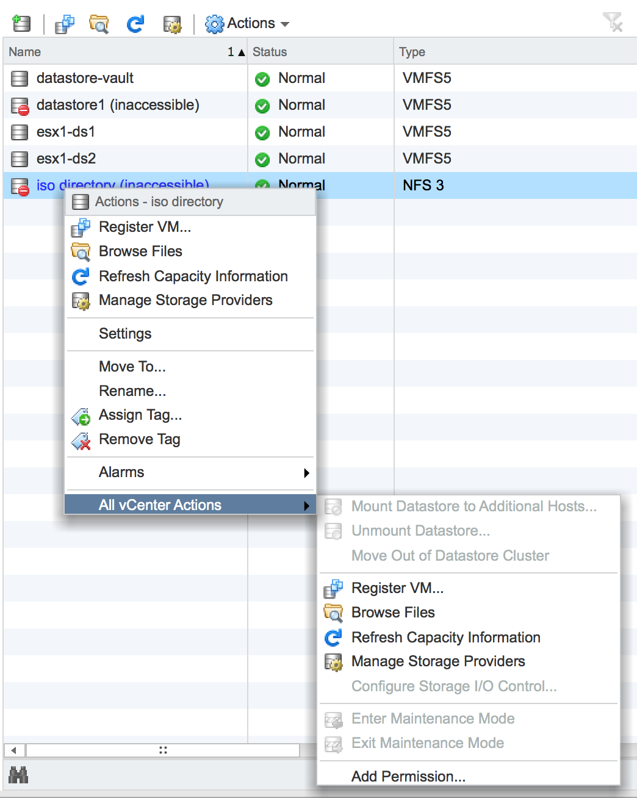Click the Register VM icon in submenu
The image size is (637, 798).
(x=333, y=589)
